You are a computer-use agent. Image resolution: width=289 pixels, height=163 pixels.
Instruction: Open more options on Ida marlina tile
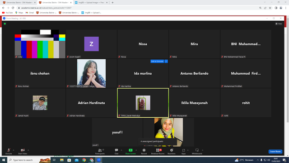(166, 61)
